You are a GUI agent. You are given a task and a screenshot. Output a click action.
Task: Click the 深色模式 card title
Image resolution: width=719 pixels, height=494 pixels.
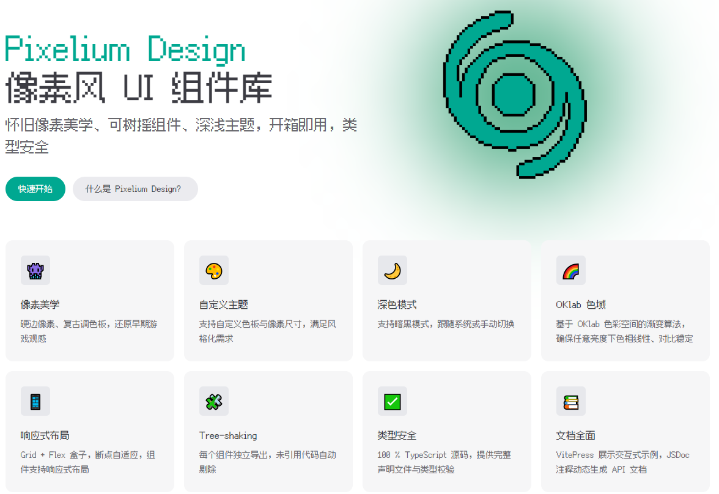tap(397, 304)
